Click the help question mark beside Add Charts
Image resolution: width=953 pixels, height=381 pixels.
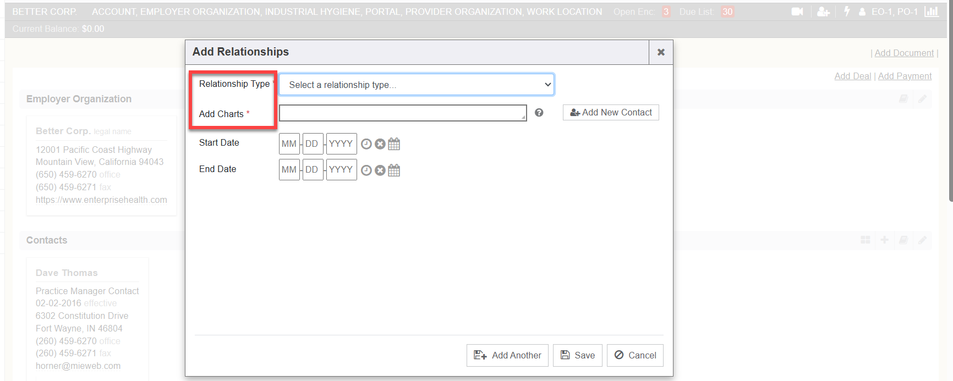click(539, 113)
